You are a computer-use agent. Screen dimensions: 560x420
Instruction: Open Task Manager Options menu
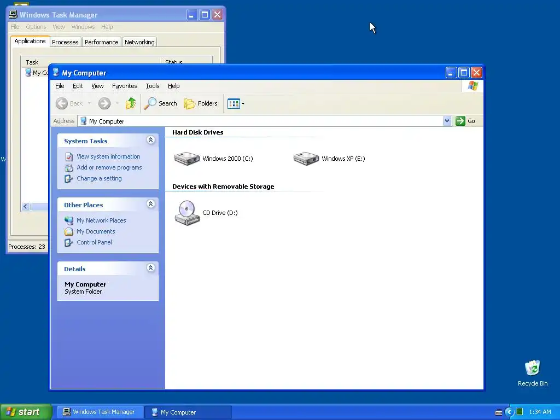click(36, 27)
